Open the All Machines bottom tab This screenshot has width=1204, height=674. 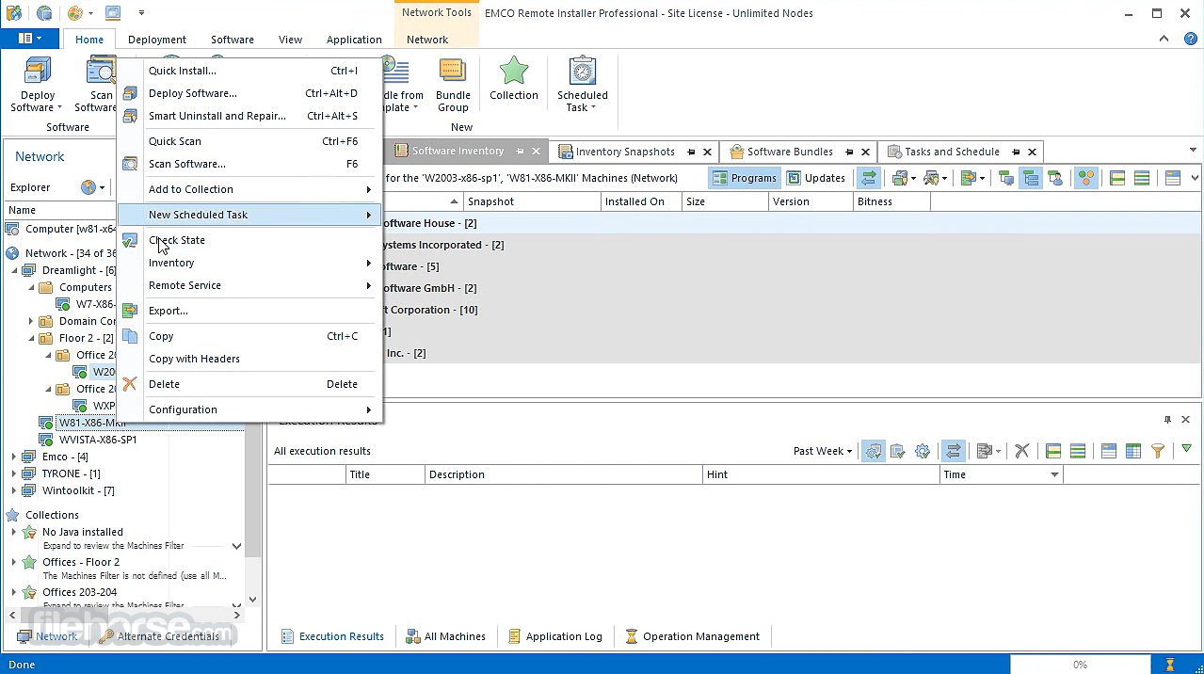click(x=446, y=636)
